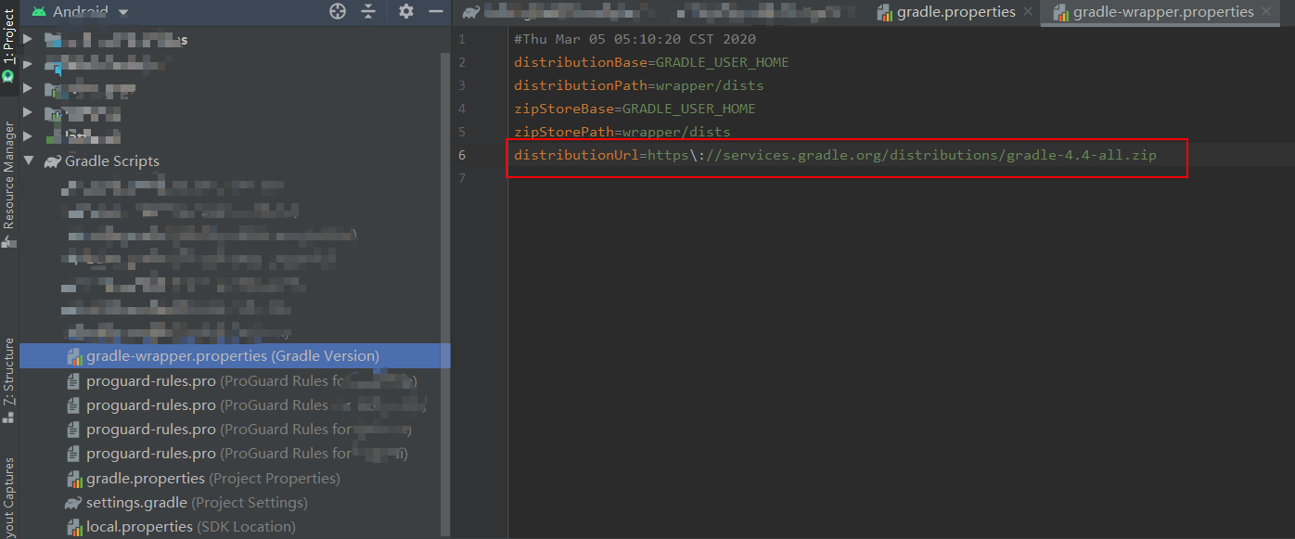Click the locate opened file target icon
The width and height of the screenshot is (1295, 539).
pyautogui.click(x=338, y=11)
